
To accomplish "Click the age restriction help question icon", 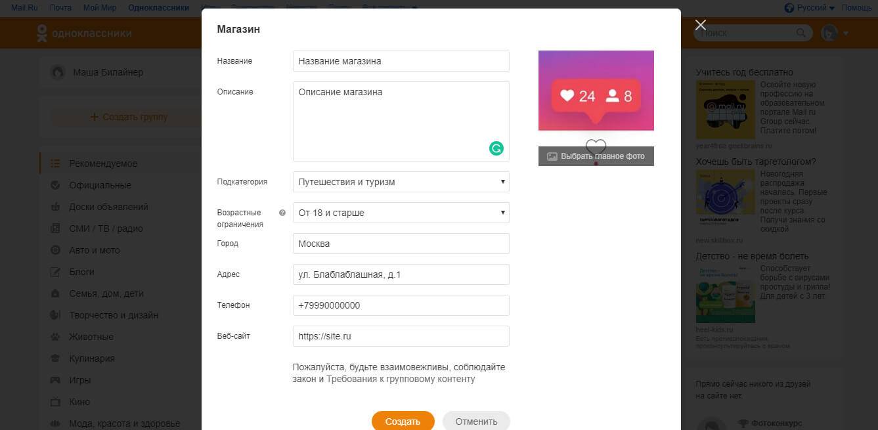I will point(282,213).
